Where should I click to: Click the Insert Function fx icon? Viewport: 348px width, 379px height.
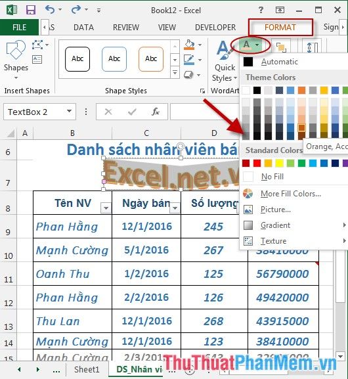156,112
